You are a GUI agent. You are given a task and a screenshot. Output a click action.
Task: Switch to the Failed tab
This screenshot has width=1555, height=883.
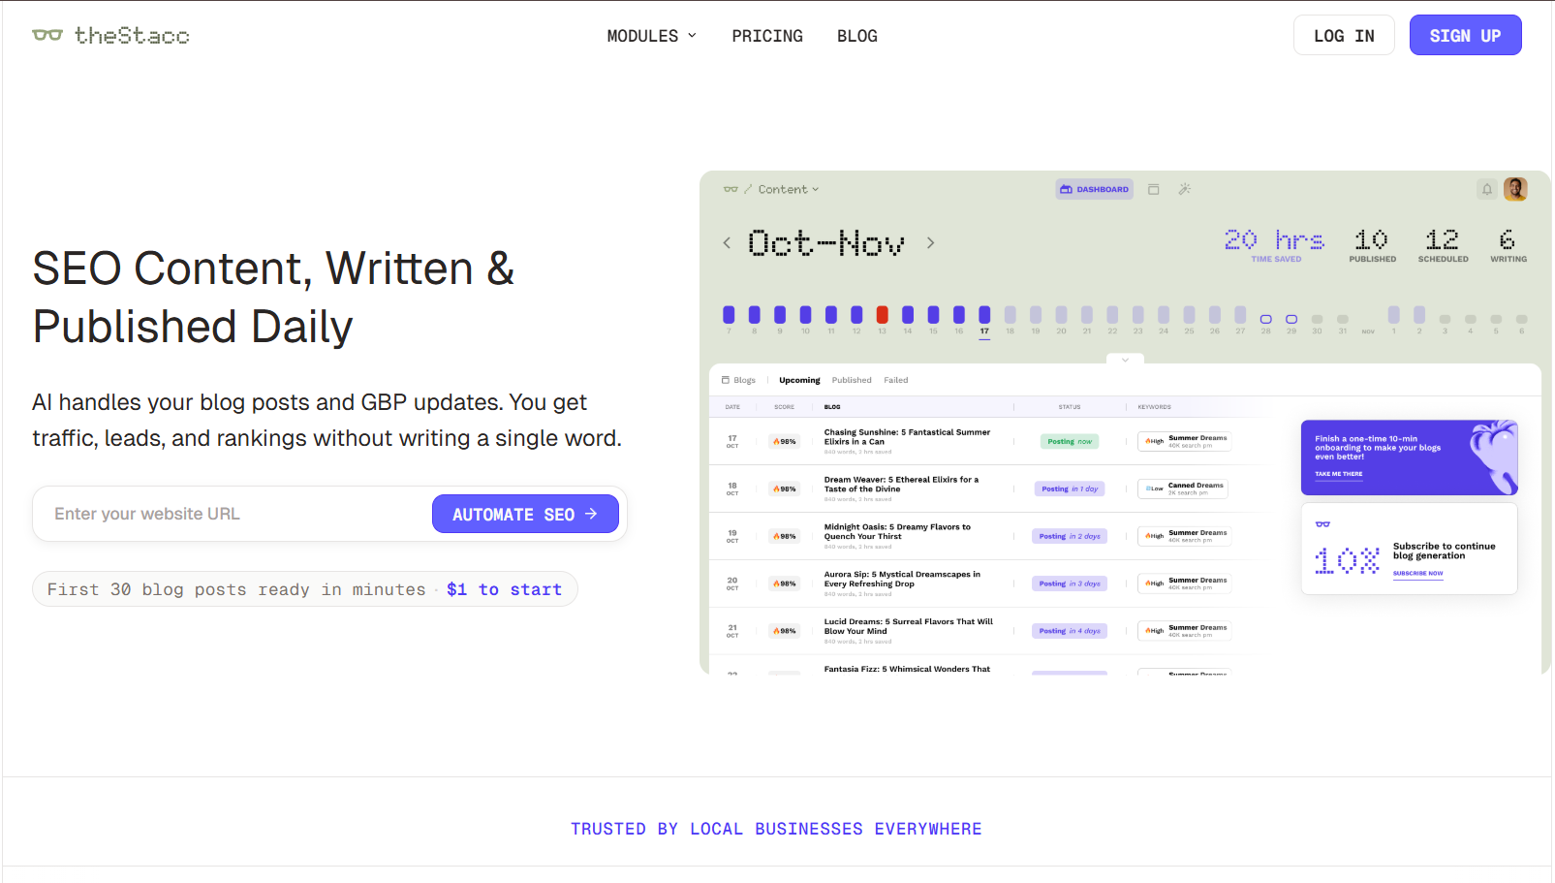tap(895, 379)
